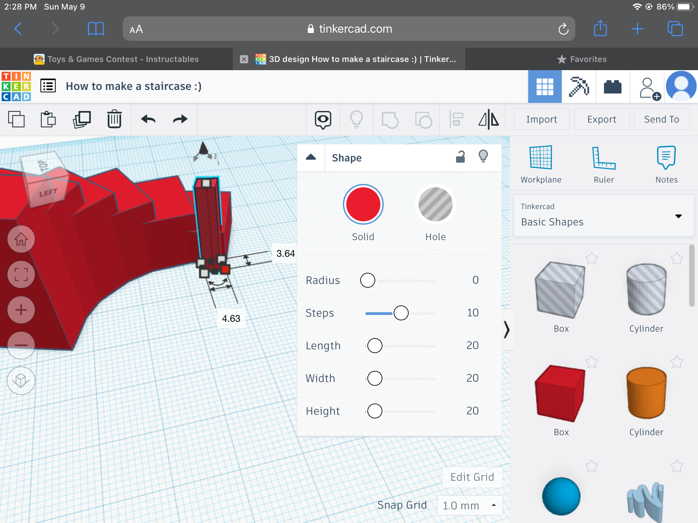Zoom out the viewport

click(x=21, y=345)
